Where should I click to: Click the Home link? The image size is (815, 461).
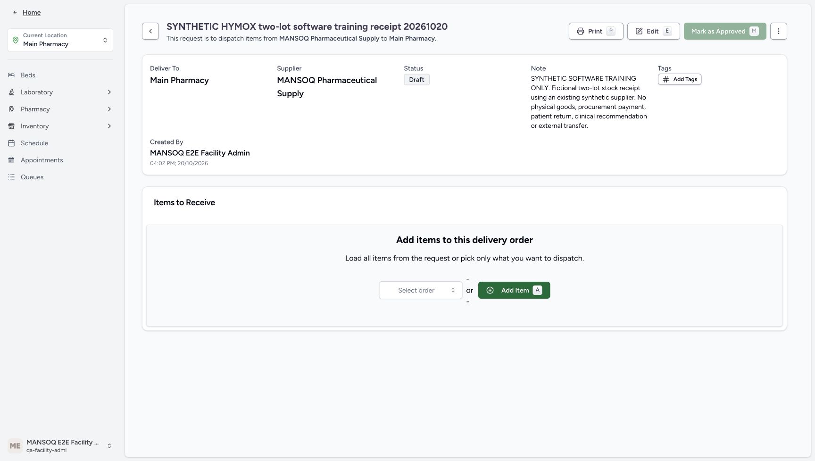click(32, 12)
